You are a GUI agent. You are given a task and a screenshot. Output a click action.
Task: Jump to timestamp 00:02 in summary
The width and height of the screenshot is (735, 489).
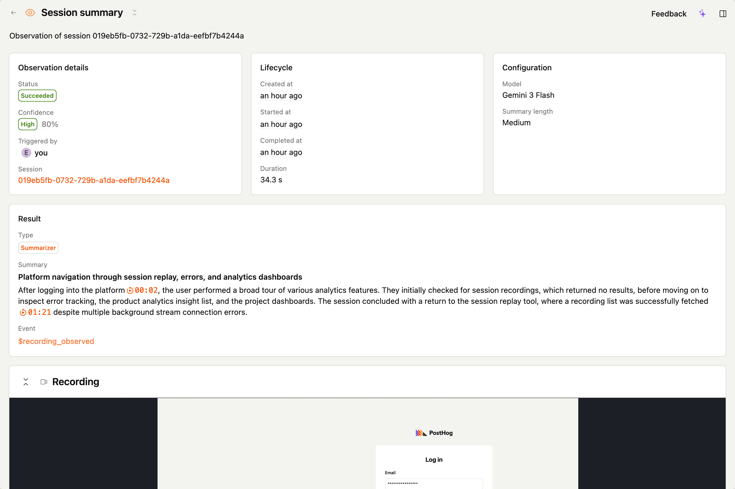pos(142,290)
